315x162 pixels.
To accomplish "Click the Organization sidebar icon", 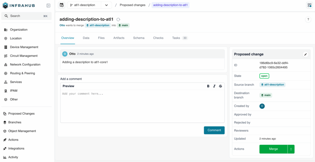I will click(x=6, y=30).
